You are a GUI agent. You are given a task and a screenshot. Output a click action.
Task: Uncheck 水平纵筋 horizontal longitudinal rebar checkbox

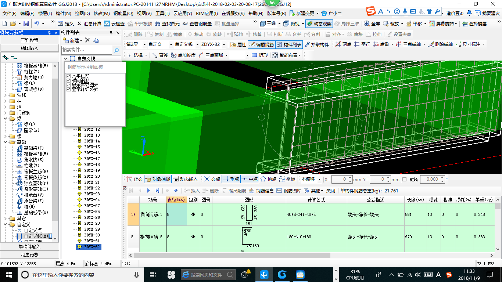pyautogui.click(x=68, y=76)
